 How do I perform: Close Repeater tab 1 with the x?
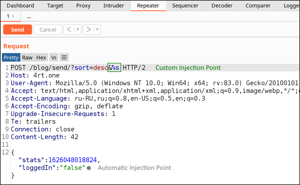13,16
